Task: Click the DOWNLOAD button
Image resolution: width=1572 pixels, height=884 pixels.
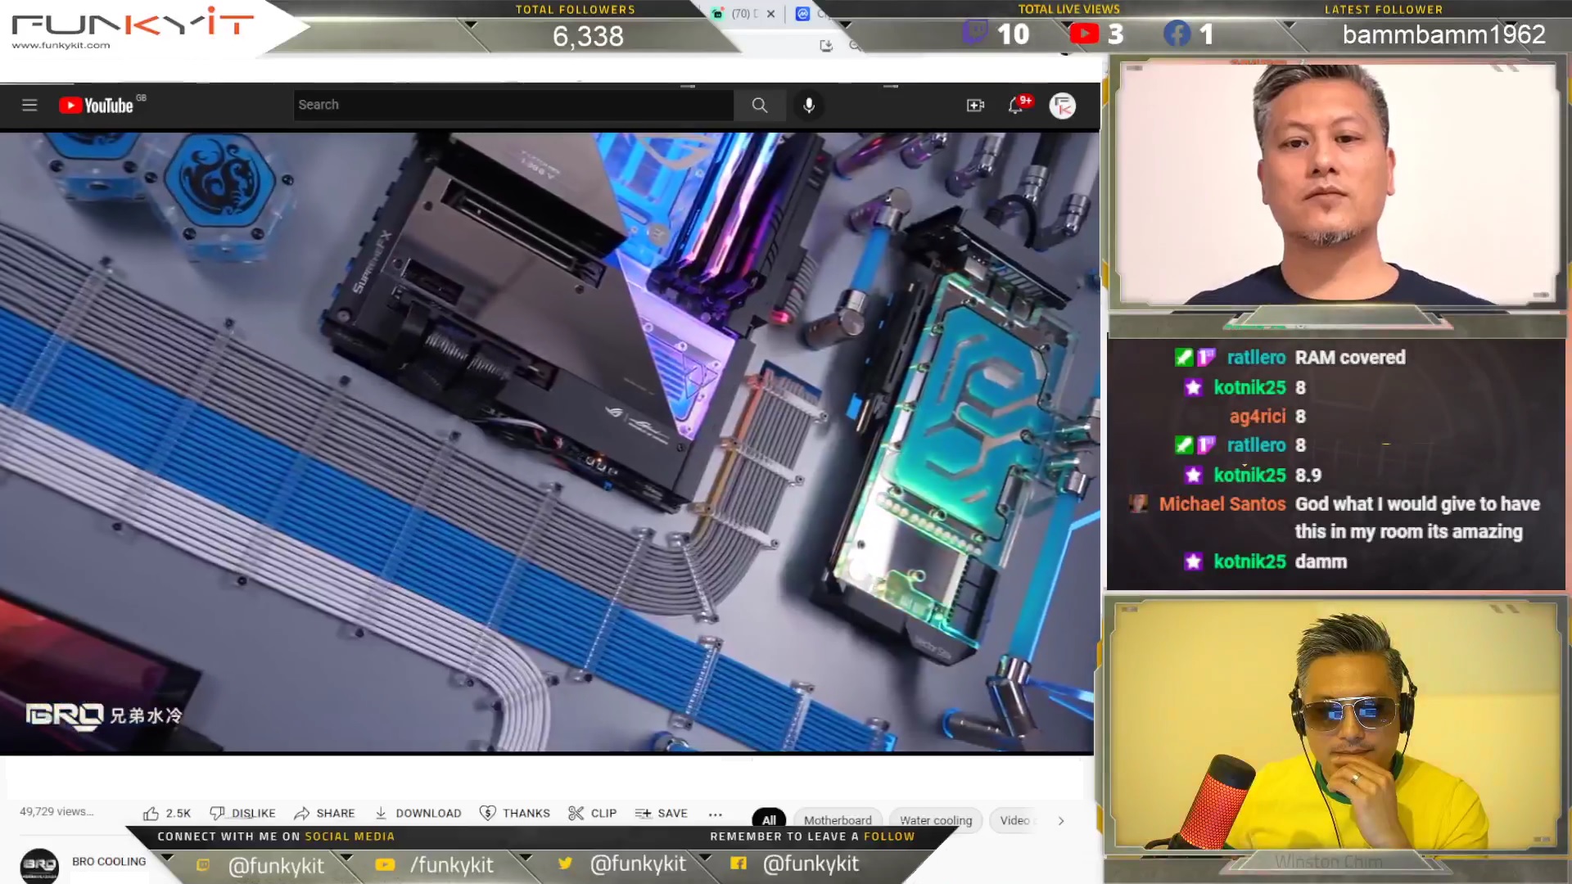Action: coord(418,813)
